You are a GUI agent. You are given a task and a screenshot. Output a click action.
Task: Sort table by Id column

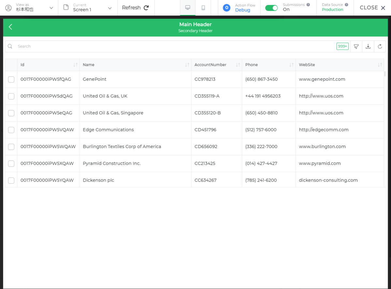pos(75,65)
